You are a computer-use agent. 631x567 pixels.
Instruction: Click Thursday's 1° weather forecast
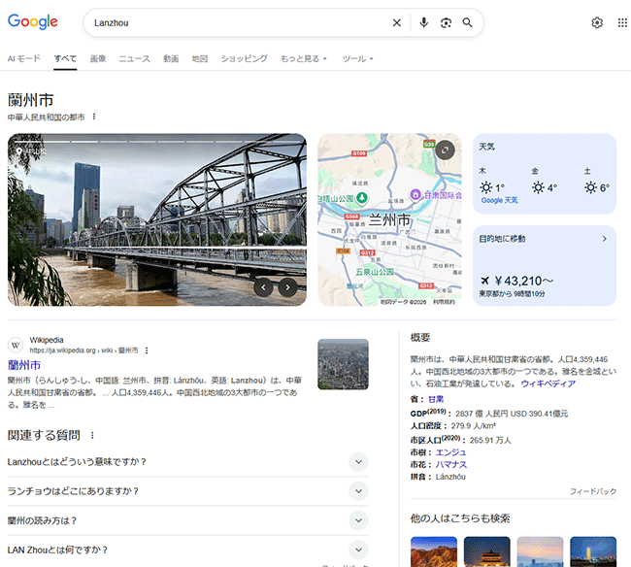(x=492, y=187)
